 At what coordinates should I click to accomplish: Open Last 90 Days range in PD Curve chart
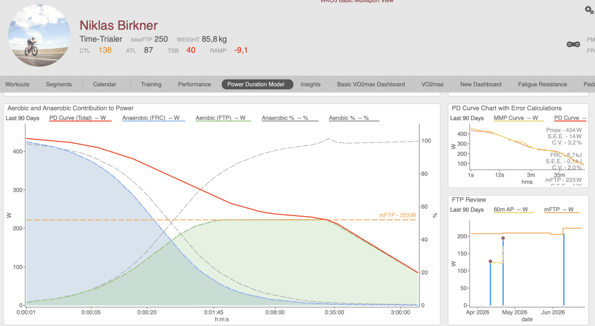(x=467, y=118)
